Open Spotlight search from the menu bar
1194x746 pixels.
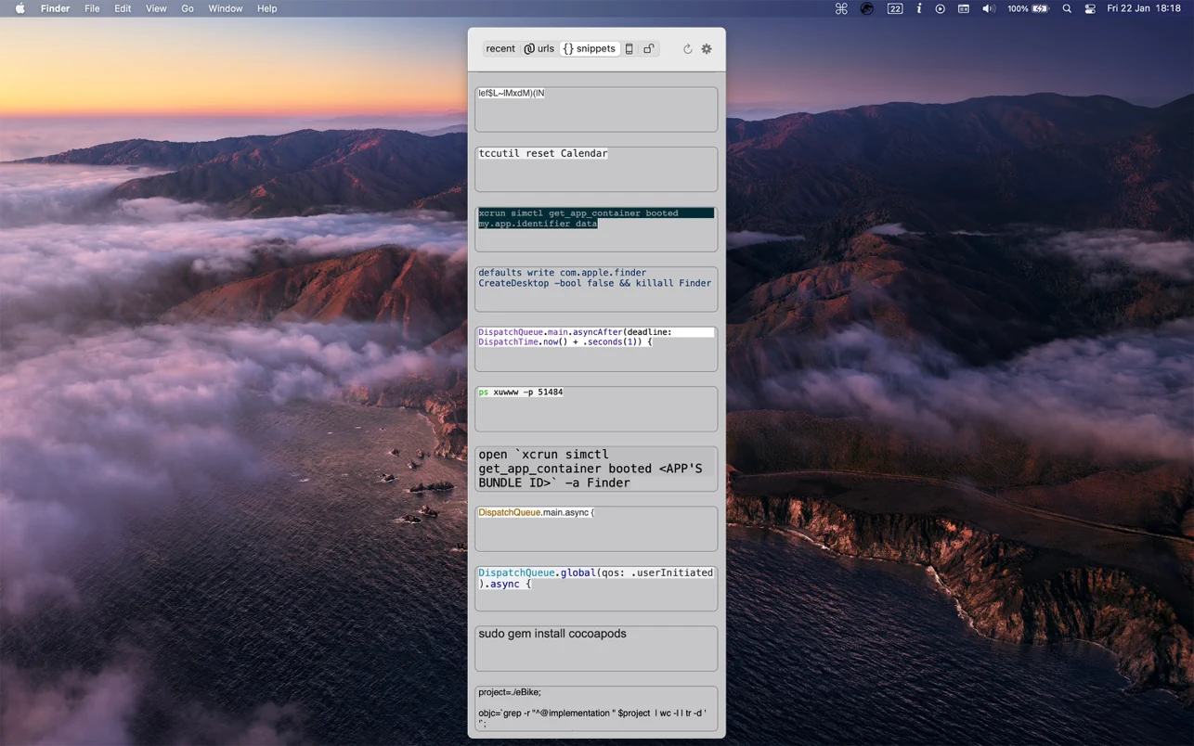tap(1066, 8)
